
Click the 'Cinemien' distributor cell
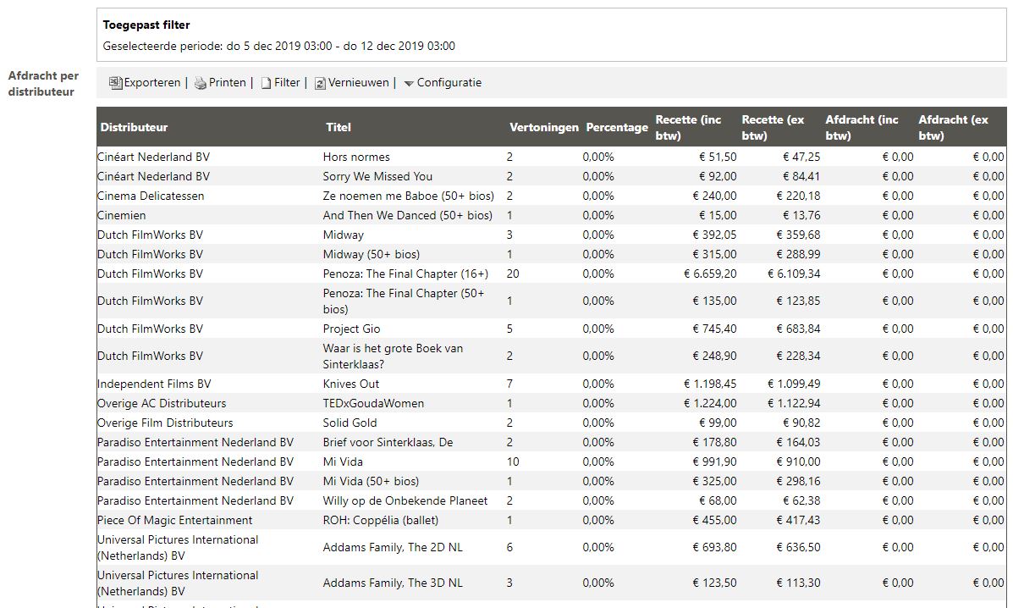click(122, 215)
